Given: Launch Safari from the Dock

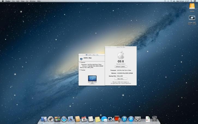Looking at the screenshot, I should (x=64, y=119).
